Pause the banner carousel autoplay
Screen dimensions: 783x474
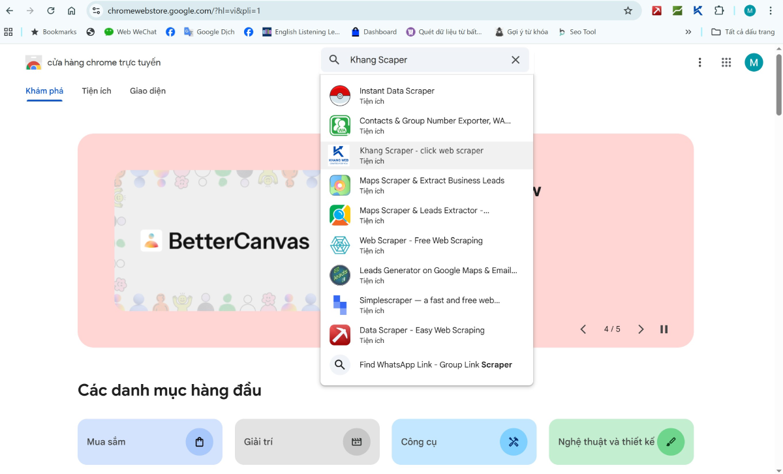tap(664, 329)
